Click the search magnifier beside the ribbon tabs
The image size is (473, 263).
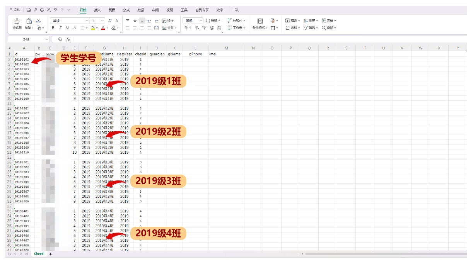point(237,10)
